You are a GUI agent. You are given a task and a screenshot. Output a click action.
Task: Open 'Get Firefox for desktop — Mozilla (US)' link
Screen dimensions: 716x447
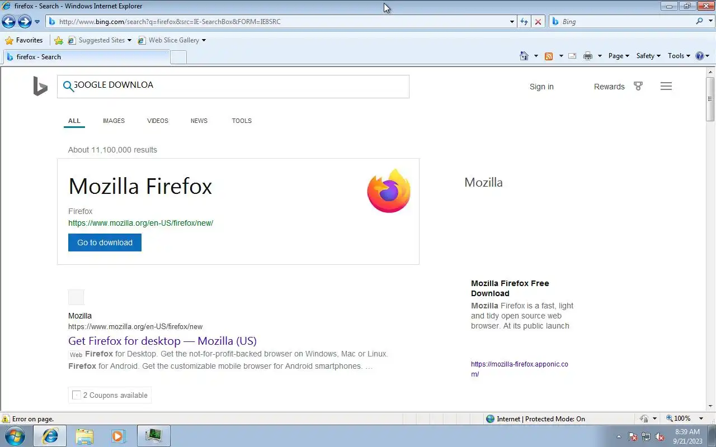click(x=162, y=341)
